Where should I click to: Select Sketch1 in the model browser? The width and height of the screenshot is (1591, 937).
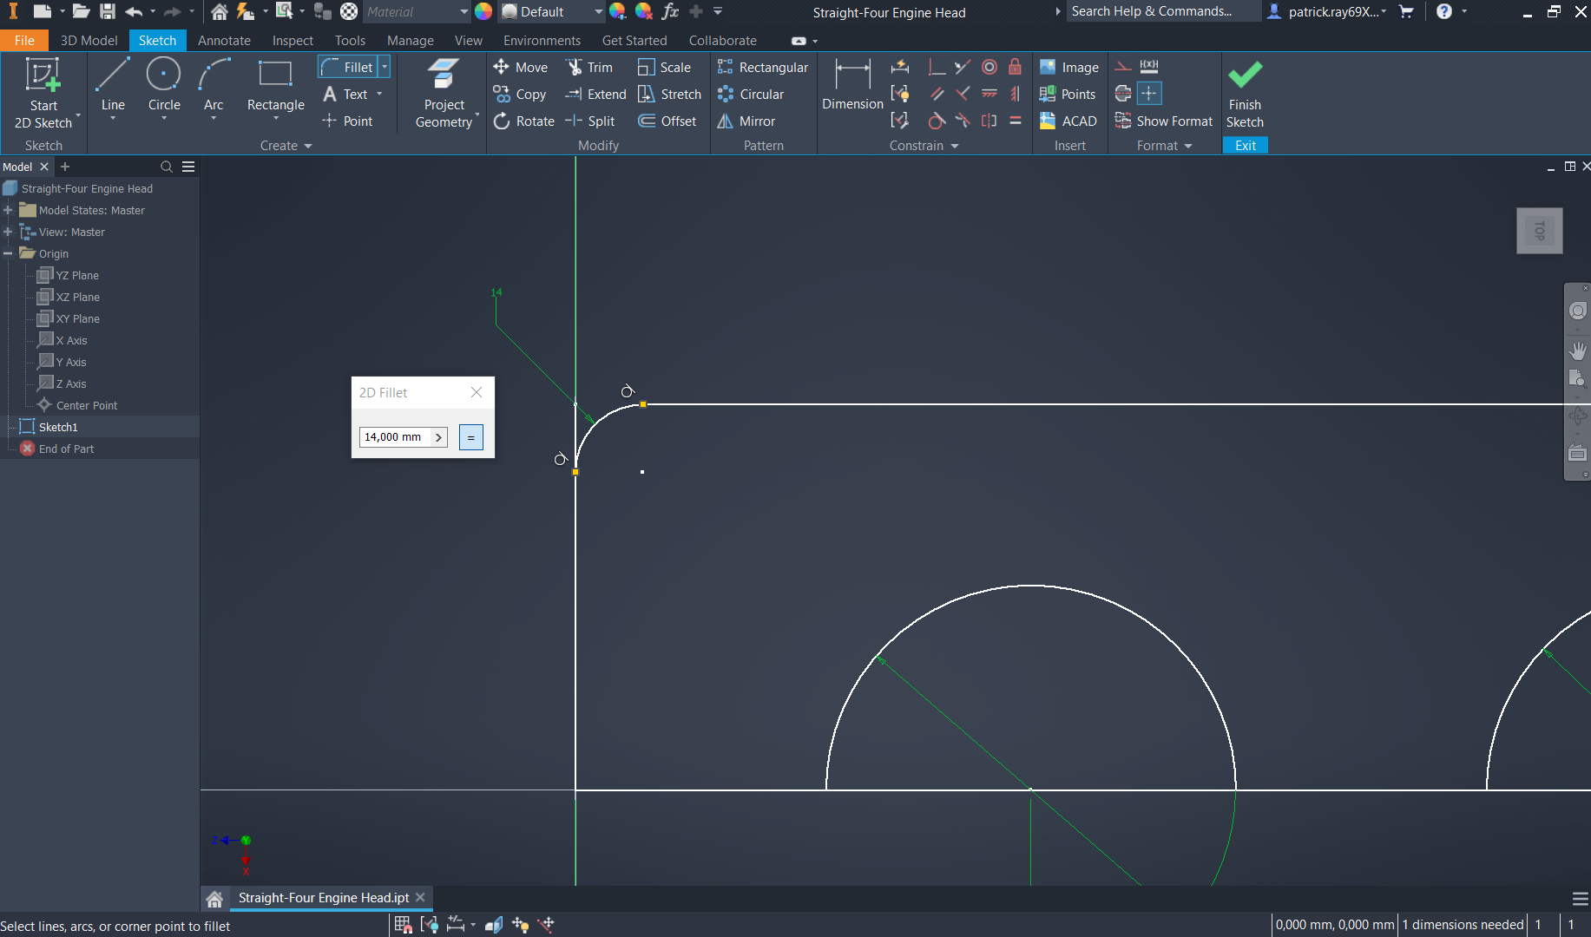pos(58,427)
